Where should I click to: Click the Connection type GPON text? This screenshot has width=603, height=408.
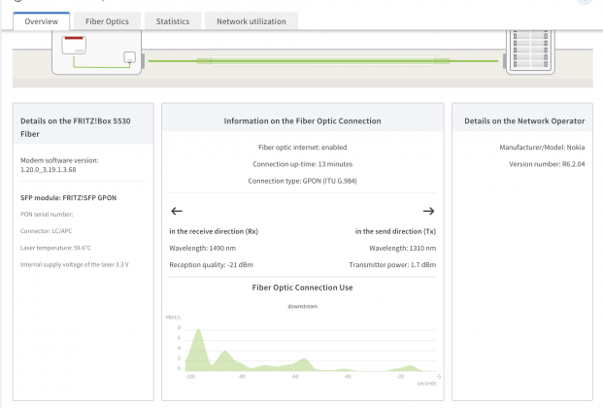(302, 181)
